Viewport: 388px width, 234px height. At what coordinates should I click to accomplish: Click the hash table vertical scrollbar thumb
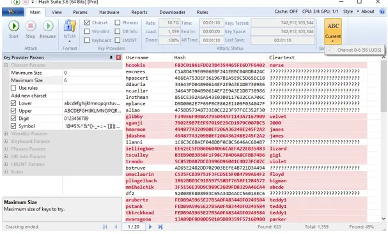pyautogui.click(x=384, y=85)
